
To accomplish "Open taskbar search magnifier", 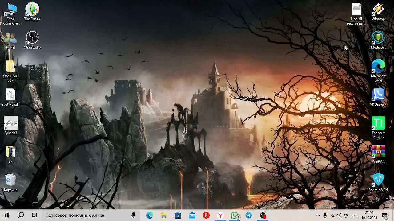I will click(21, 215).
